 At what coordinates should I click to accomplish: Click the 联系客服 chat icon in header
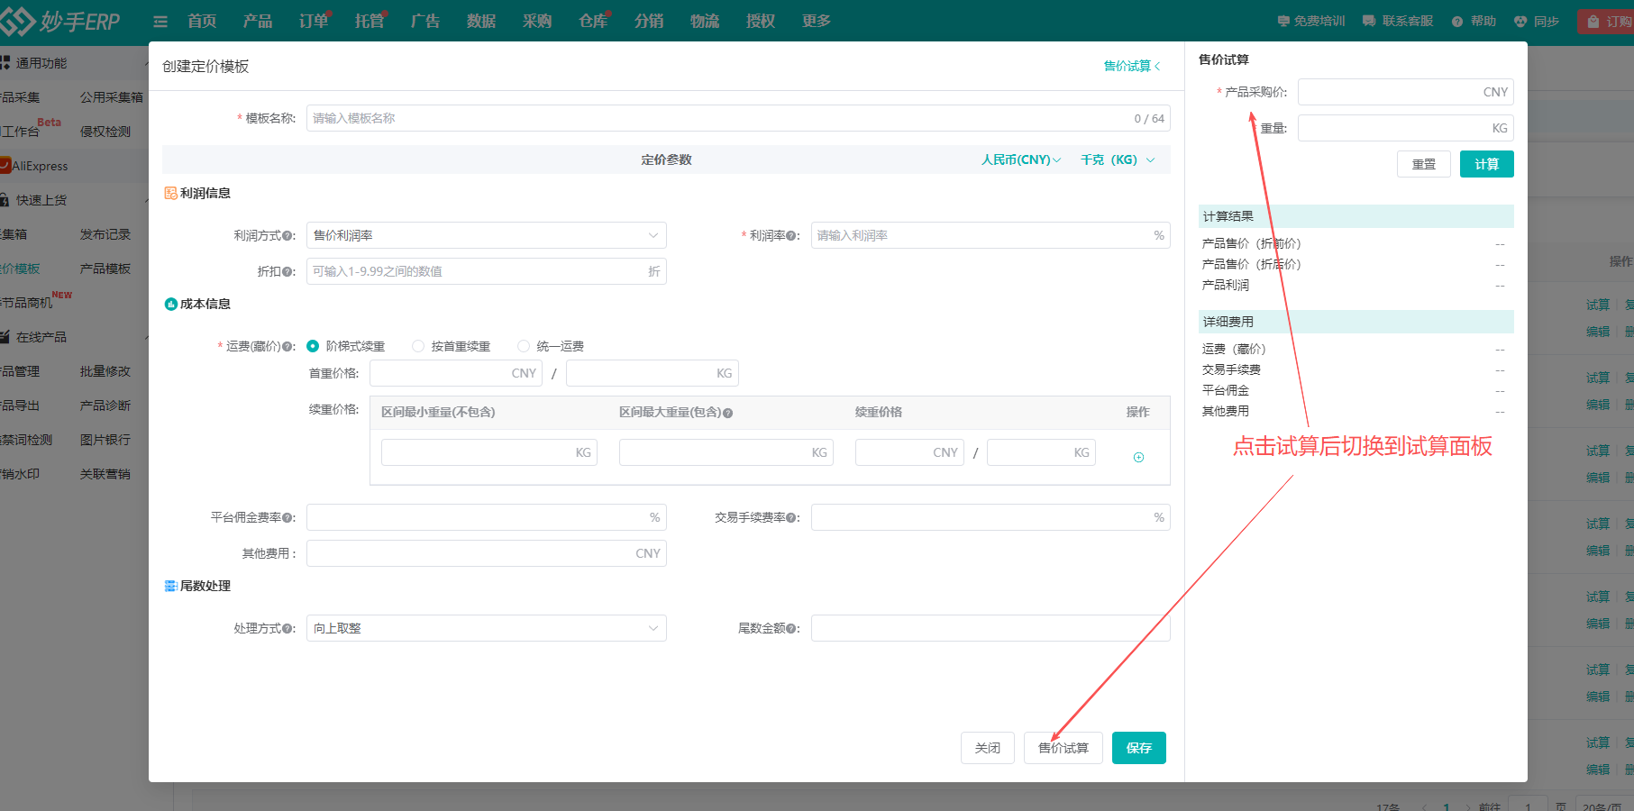[x=1369, y=22]
